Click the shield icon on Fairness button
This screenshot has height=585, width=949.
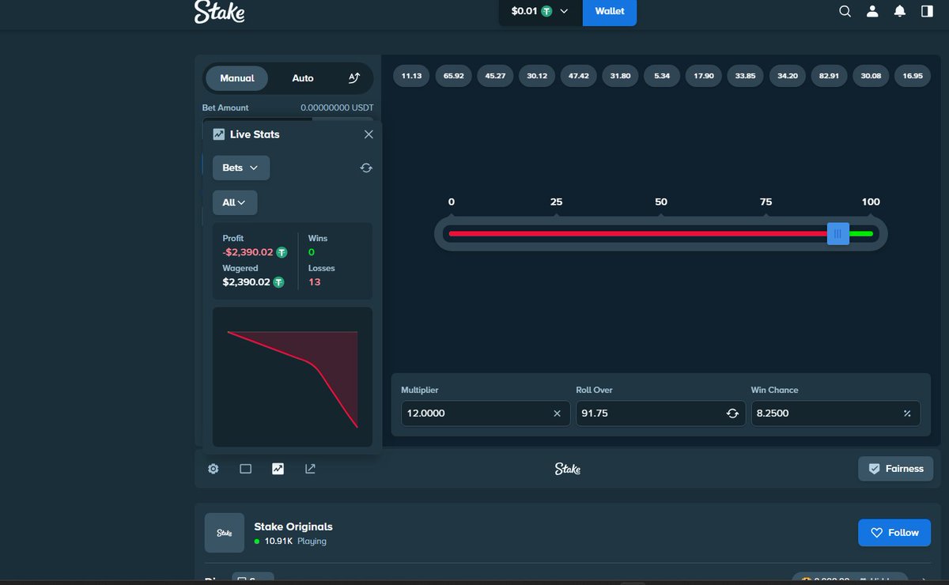pos(874,469)
